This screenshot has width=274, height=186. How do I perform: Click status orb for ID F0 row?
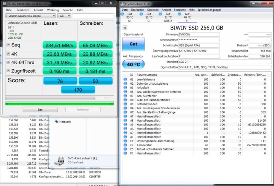tap(125, 153)
